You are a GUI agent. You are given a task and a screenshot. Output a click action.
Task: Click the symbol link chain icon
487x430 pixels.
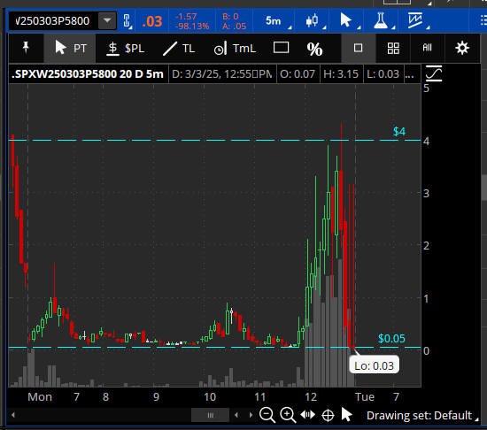tap(127, 21)
